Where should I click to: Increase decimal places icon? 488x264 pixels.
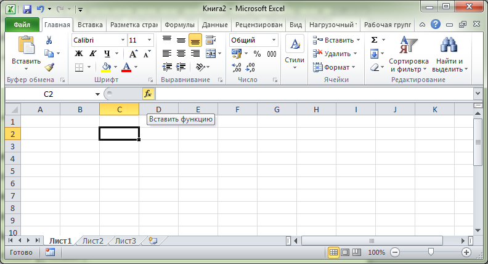tap(237, 67)
